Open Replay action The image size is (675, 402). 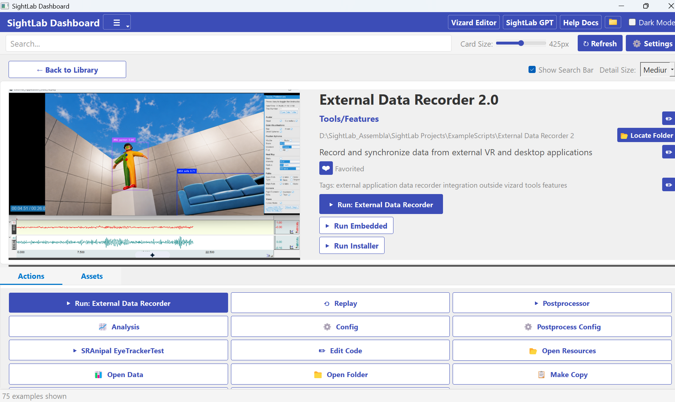340,303
